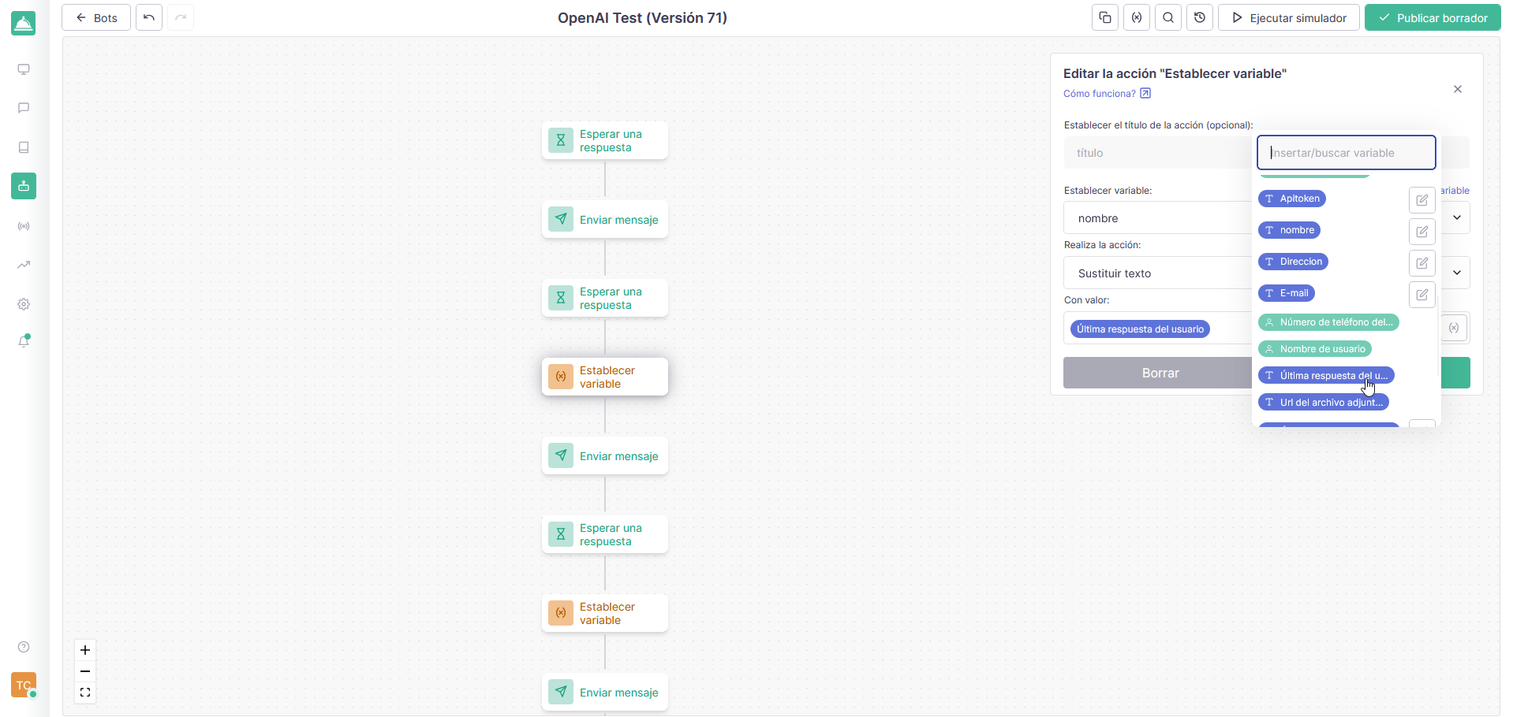Screen dimensions: 1513x717
Task: Open the chat conversations sidebar icon
Action: [24, 108]
